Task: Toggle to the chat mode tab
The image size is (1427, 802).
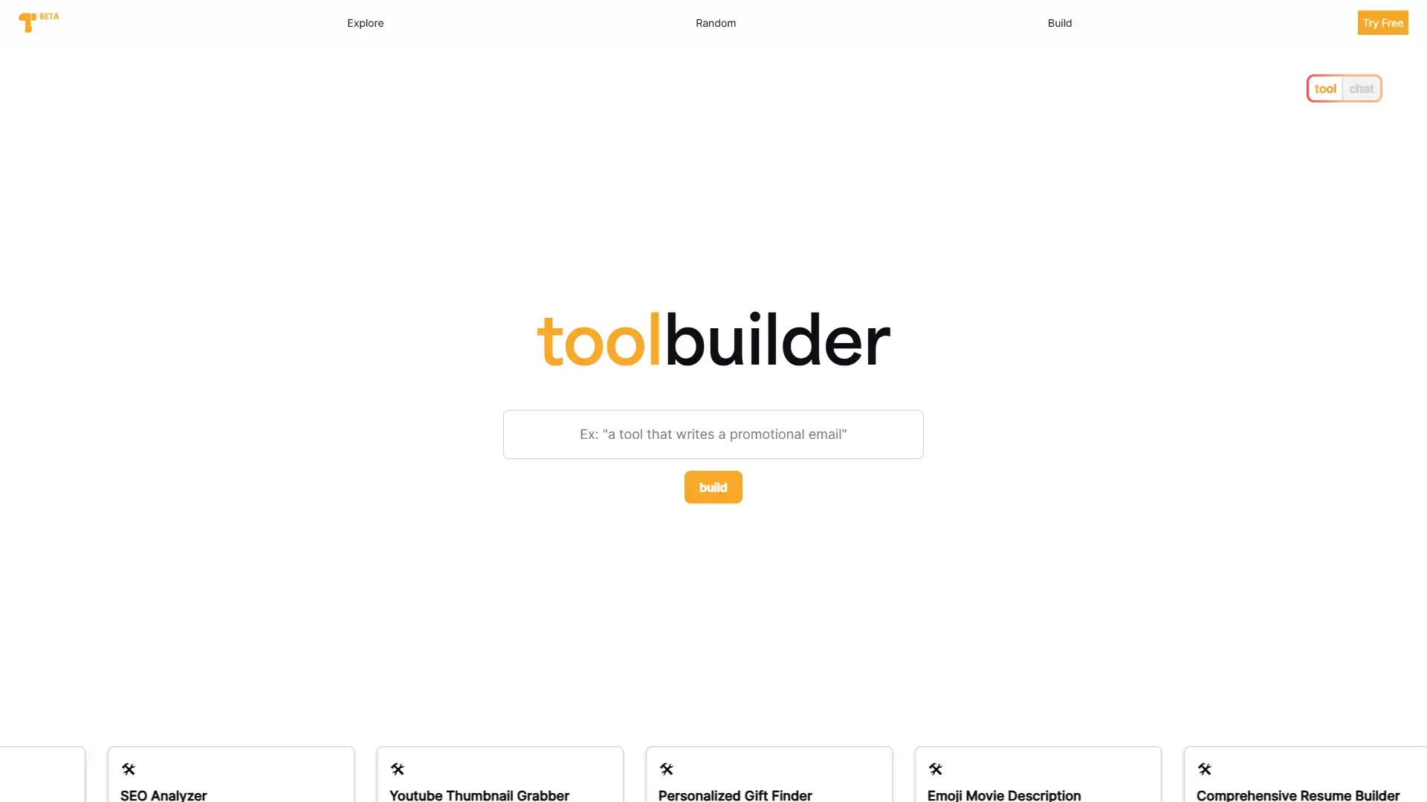Action: (1362, 88)
